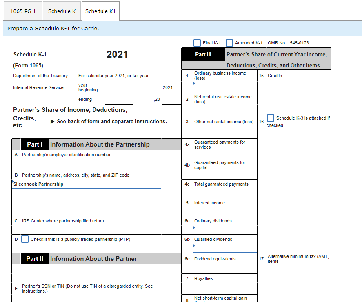The height and width of the screenshot is (302, 362).
Task: Click the ordinary business income entry box
Action: 224,87
